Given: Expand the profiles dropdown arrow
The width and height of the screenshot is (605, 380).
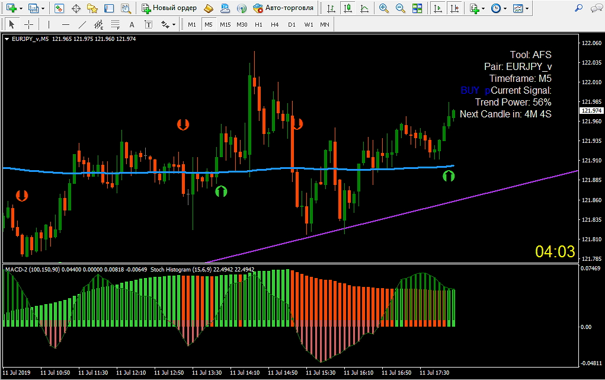Looking at the screenshot, I should 43,8.
